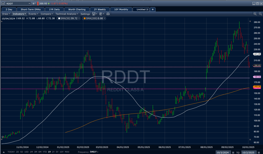Screen dimensions: 263x154
Task: Click the print chart icon
Action: [x=108, y=14]
